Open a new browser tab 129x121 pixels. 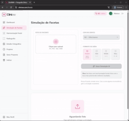pos(34,2)
